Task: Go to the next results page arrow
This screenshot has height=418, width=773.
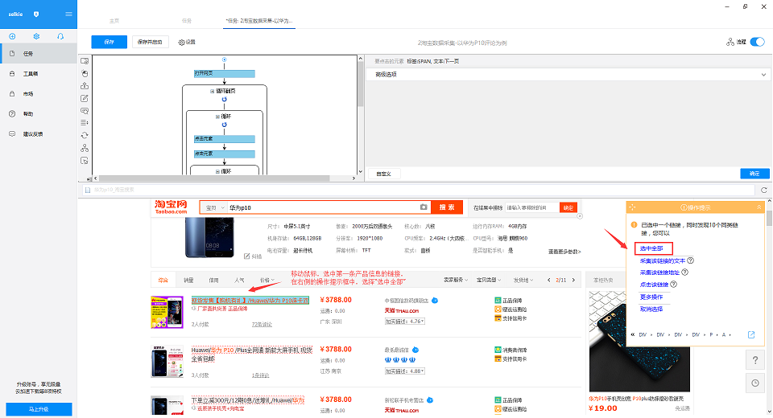Action: (573, 280)
